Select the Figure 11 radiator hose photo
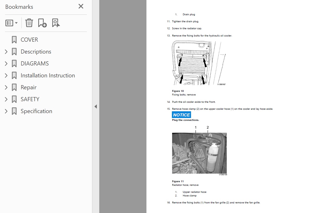This screenshot has width=327, height=213. (199, 153)
